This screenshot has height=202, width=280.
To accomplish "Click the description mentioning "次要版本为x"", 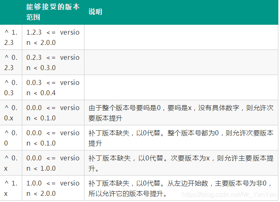I will [x=181, y=163].
